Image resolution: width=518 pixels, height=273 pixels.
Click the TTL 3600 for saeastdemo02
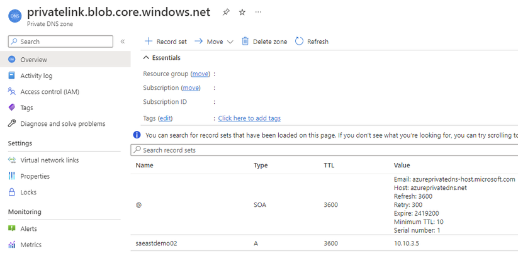click(330, 243)
